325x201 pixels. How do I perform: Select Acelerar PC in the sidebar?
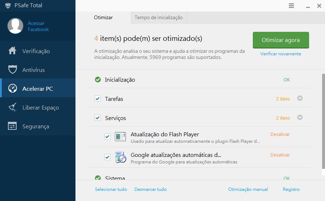coord(38,88)
